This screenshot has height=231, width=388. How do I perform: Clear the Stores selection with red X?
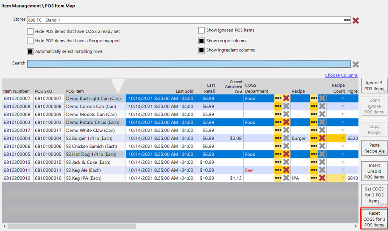point(356,20)
